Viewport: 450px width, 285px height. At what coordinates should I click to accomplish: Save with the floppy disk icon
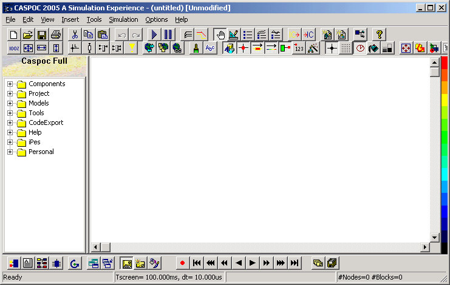tap(42, 35)
